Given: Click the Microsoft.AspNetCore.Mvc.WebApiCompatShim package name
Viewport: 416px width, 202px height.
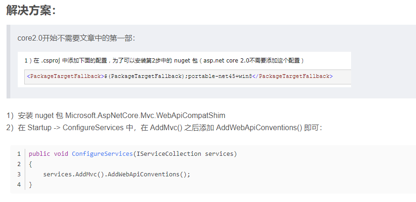Looking at the screenshot, I should coord(145,115).
